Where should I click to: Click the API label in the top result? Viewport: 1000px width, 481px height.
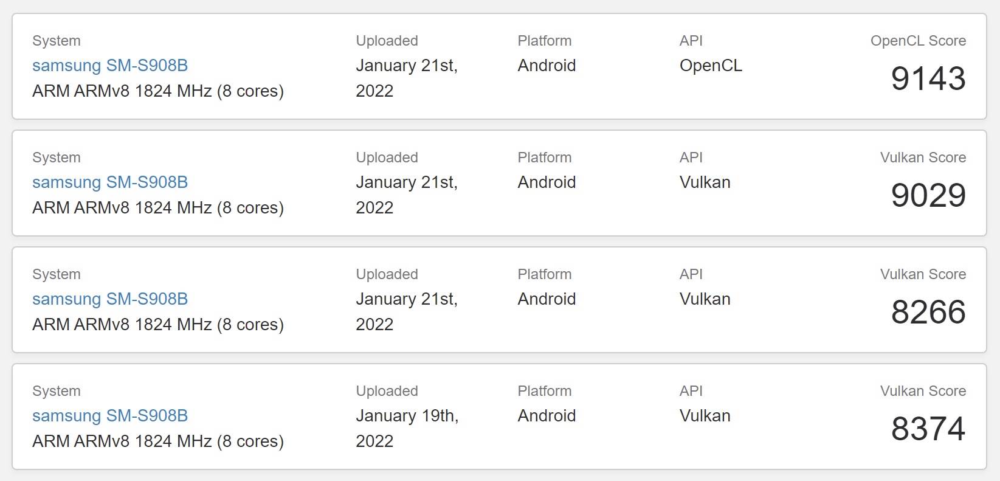coord(691,41)
